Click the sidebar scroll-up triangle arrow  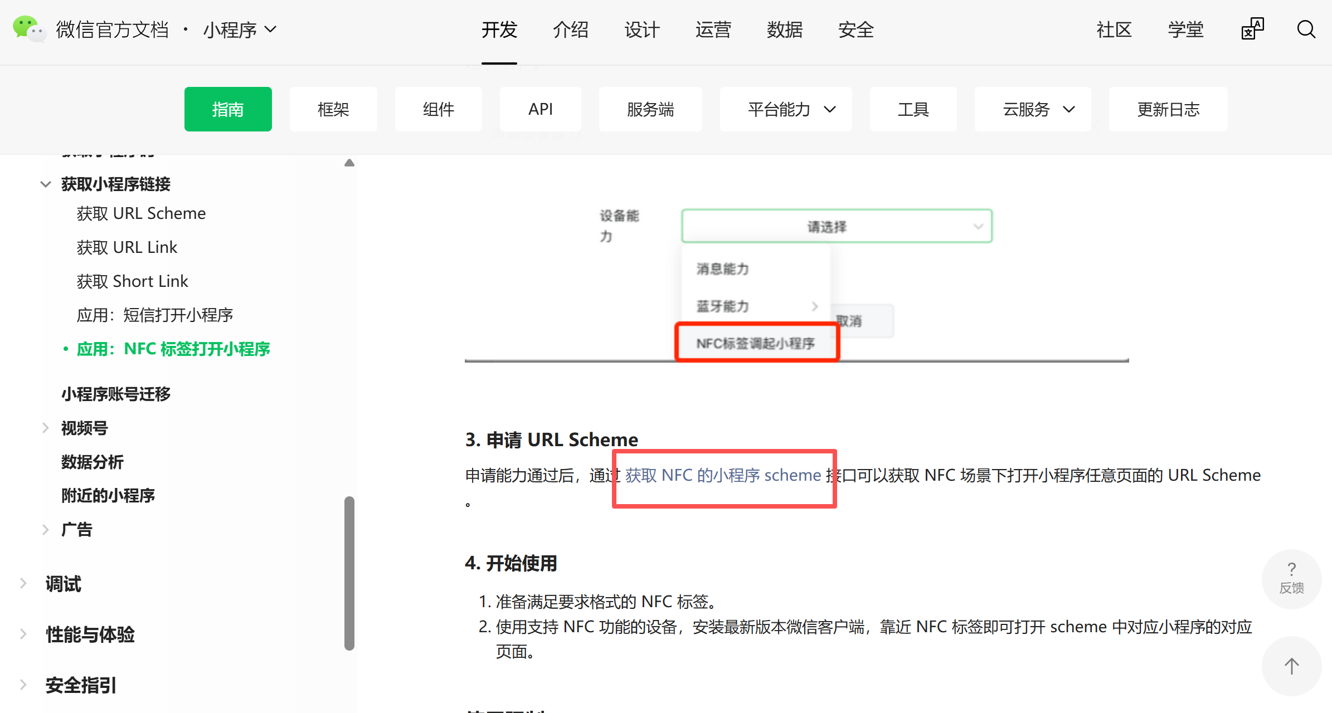[349, 163]
